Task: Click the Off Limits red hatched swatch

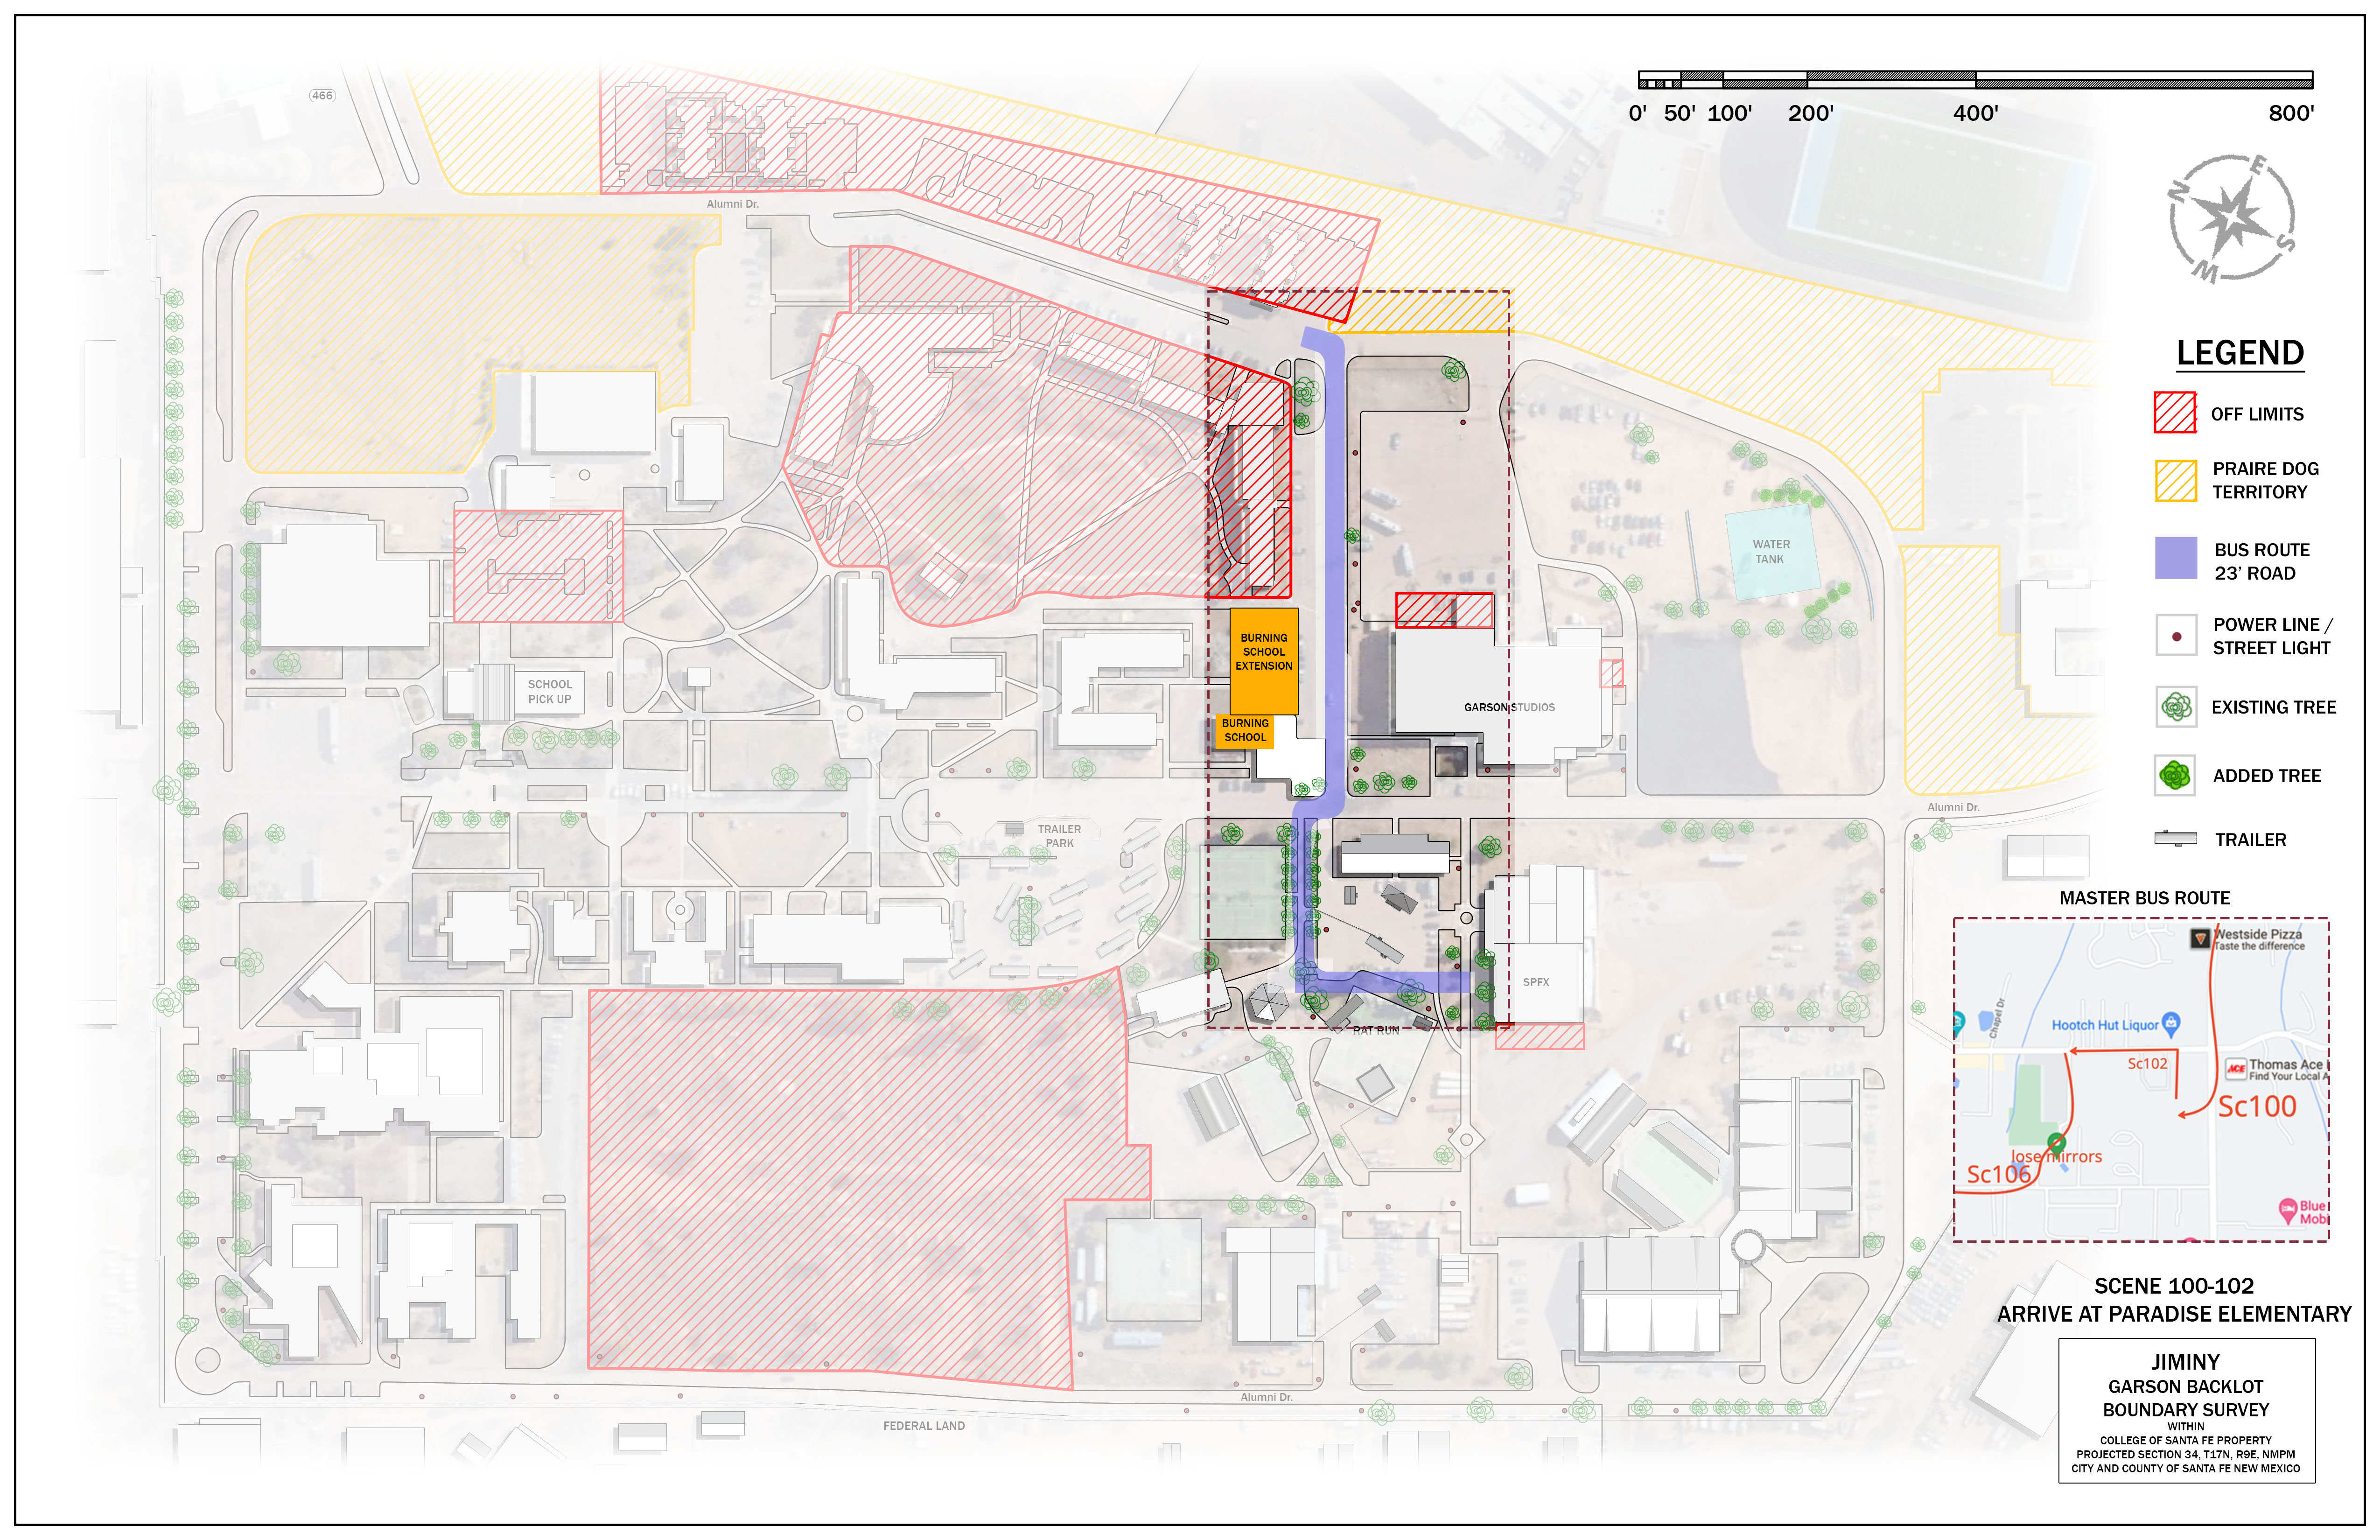Action: [2175, 412]
